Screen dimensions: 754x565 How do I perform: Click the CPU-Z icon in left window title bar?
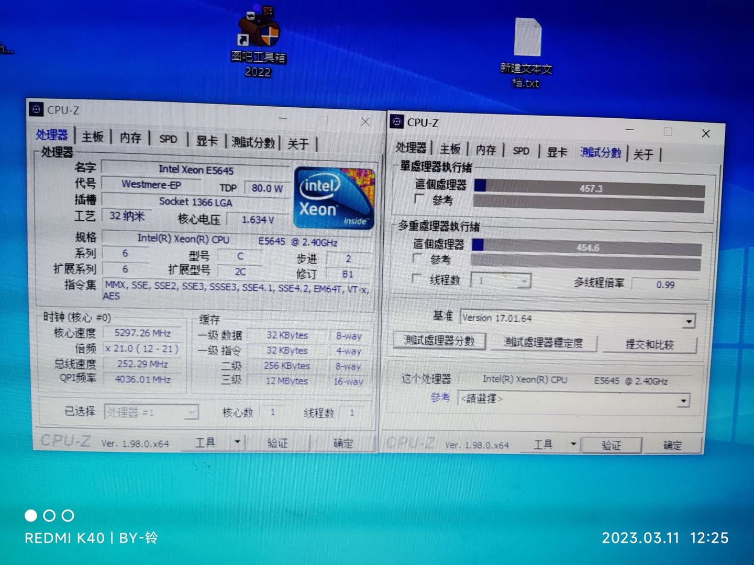click(x=36, y=109)
